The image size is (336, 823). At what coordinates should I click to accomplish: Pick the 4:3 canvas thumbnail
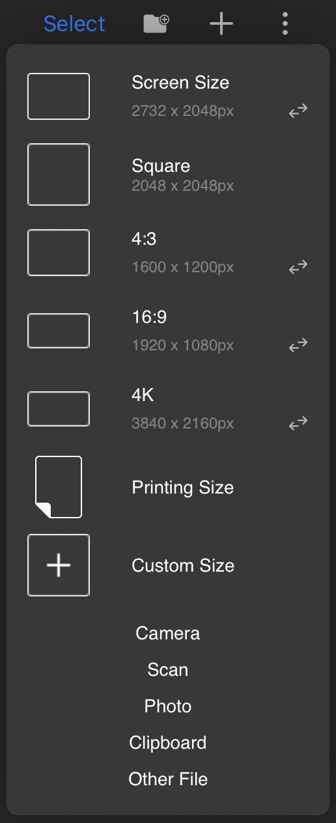tap(59, 253)
